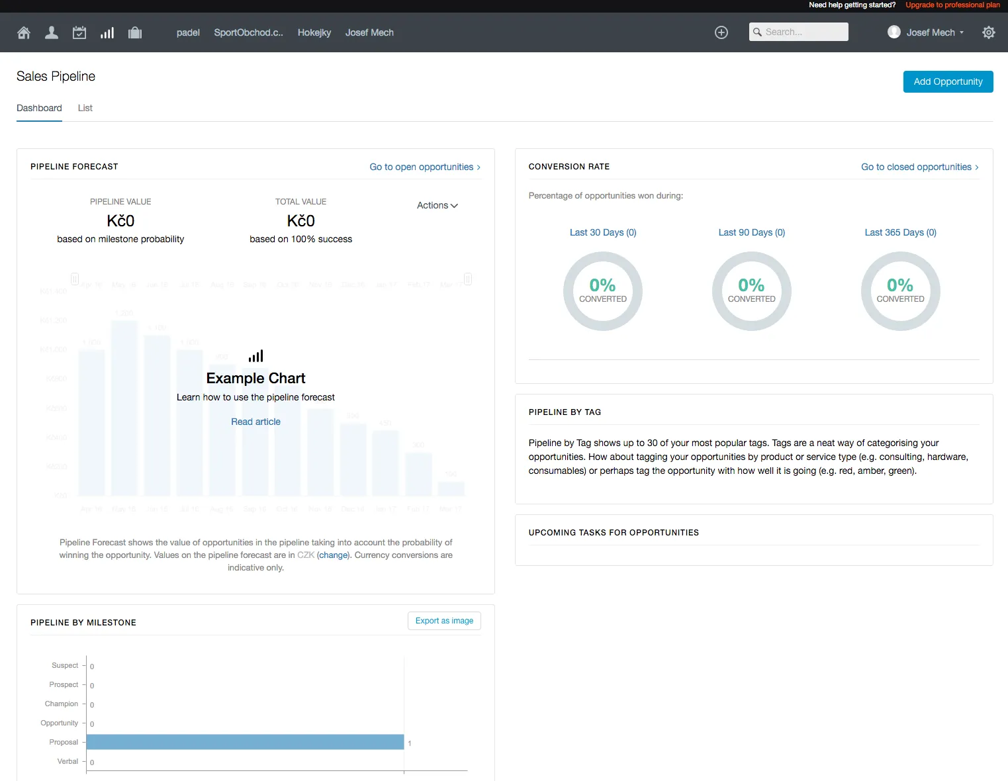The height and width of the screenshot is (781, 1008).
Task: Click the Proposal milestone bar
Action: tap(245, 742)
